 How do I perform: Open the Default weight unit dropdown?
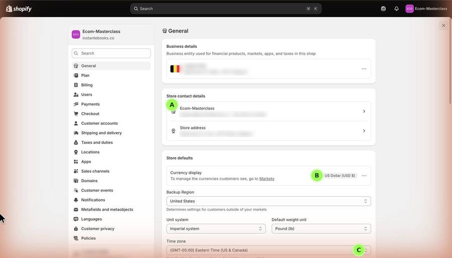tap(321, 228)
